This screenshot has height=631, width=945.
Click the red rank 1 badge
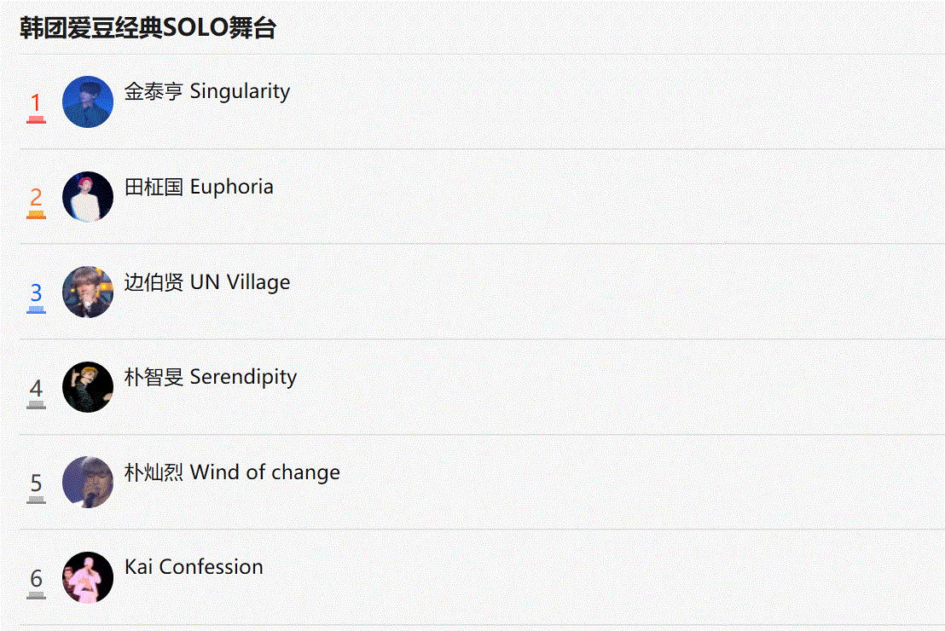(x=36, y=107)
